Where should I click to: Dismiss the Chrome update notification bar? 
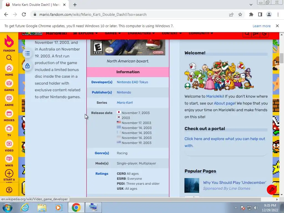tap(277, 26)
